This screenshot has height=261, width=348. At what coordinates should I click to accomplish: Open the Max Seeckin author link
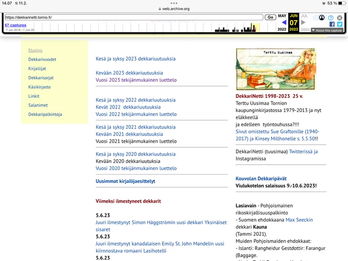pyautogui.click(x=299, y=220)
